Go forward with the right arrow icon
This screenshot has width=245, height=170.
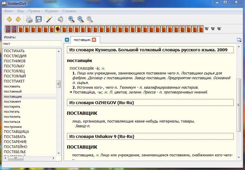18,19
